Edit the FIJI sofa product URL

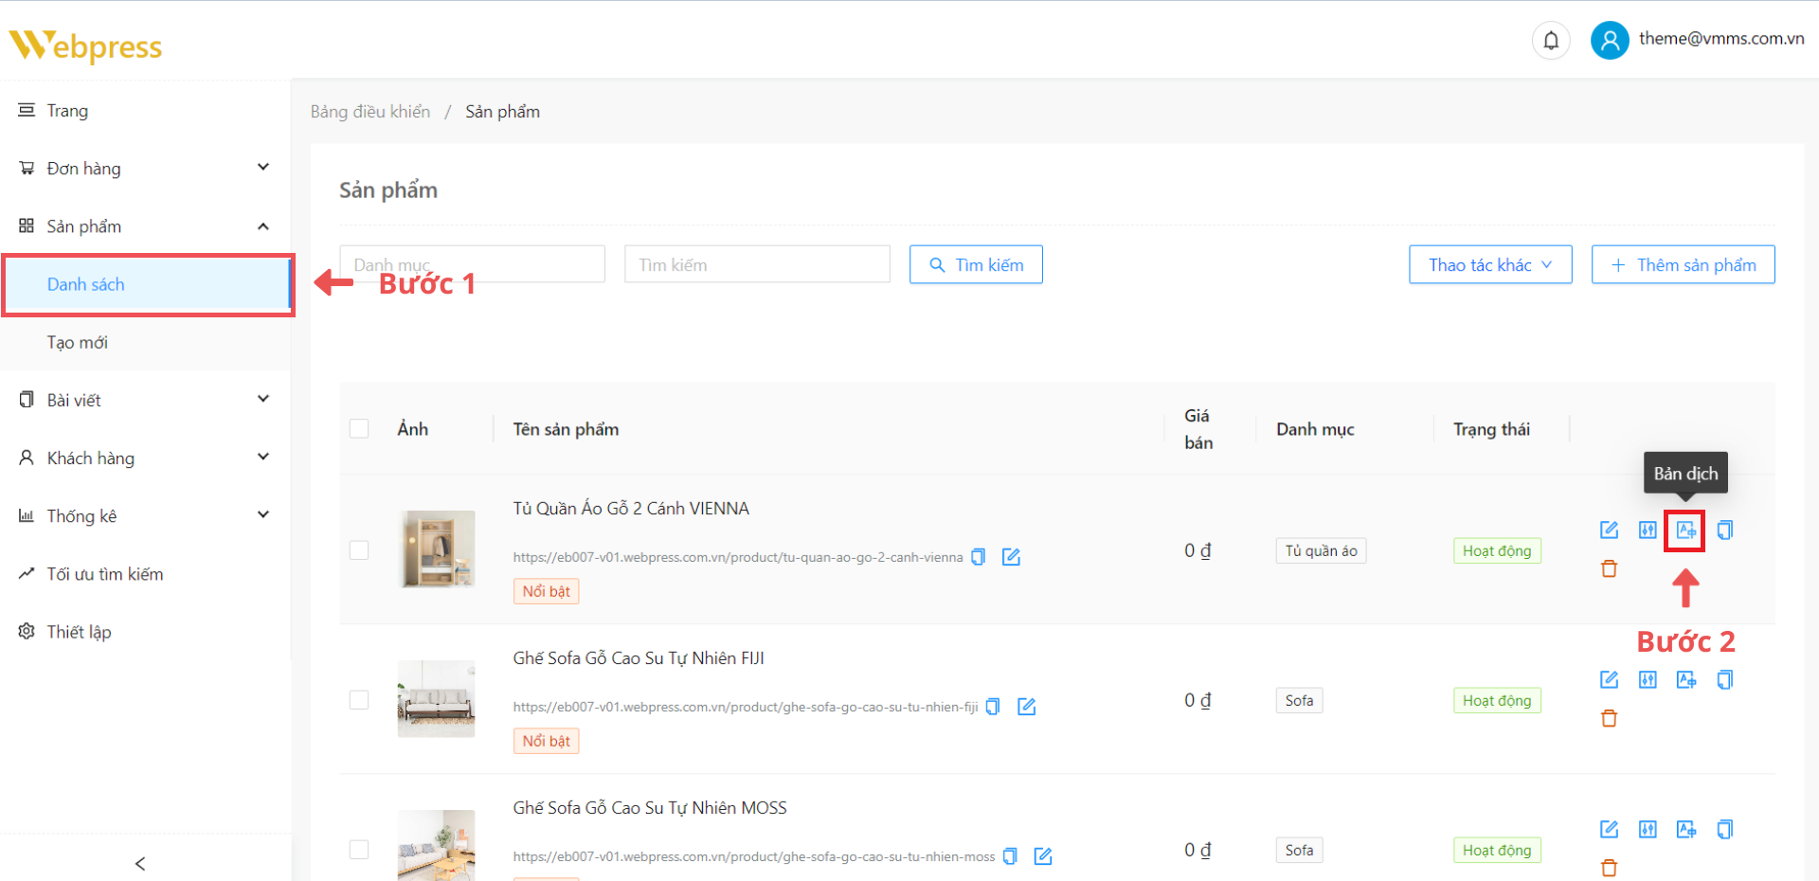[x=1026, y=707]
